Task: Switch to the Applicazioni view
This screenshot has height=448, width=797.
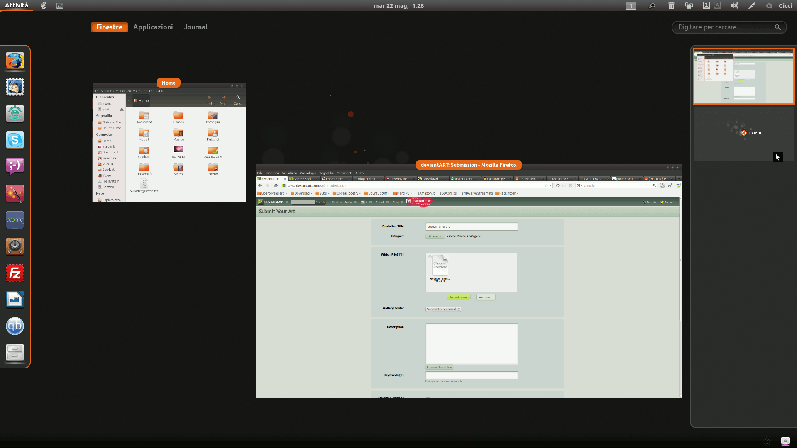Action: point(153,27)
